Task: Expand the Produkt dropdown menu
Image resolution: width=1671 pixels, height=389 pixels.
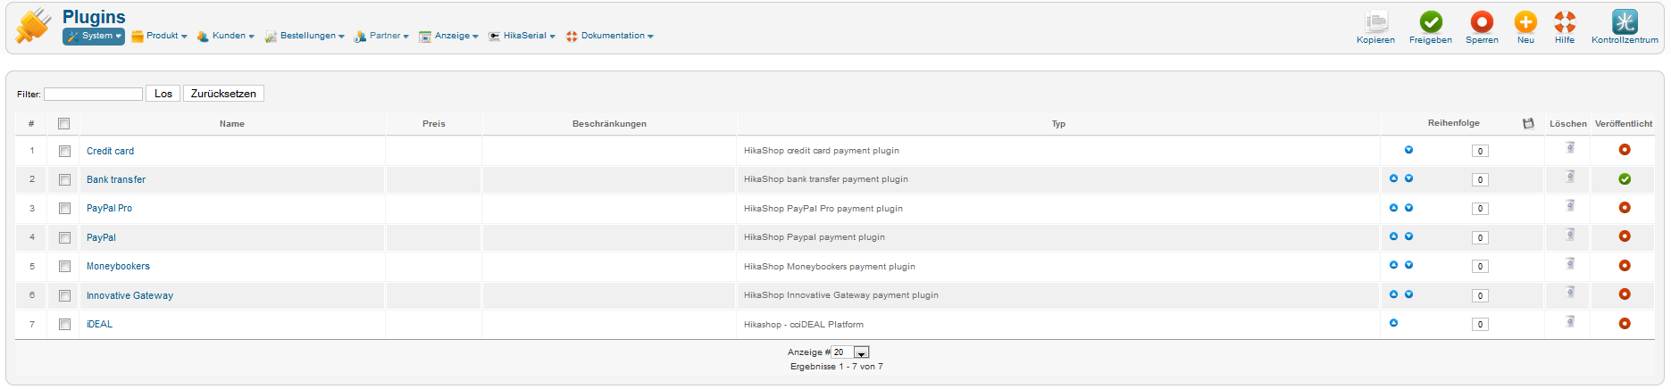Action: coord(160,37)
